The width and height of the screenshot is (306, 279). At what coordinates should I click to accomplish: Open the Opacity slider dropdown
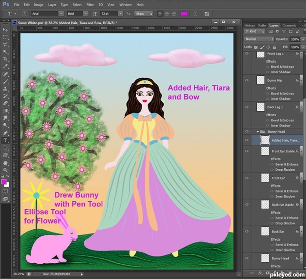click(303, 39)
